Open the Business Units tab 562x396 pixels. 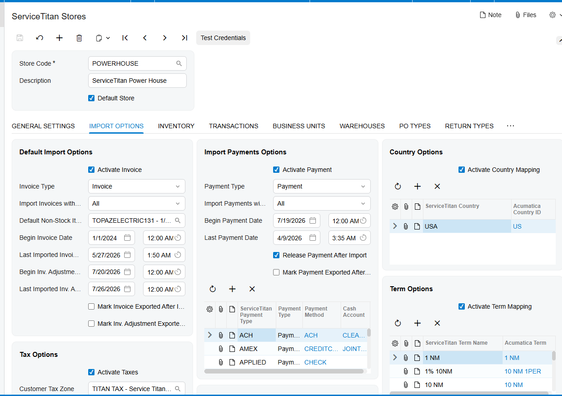tap(299, 126)
